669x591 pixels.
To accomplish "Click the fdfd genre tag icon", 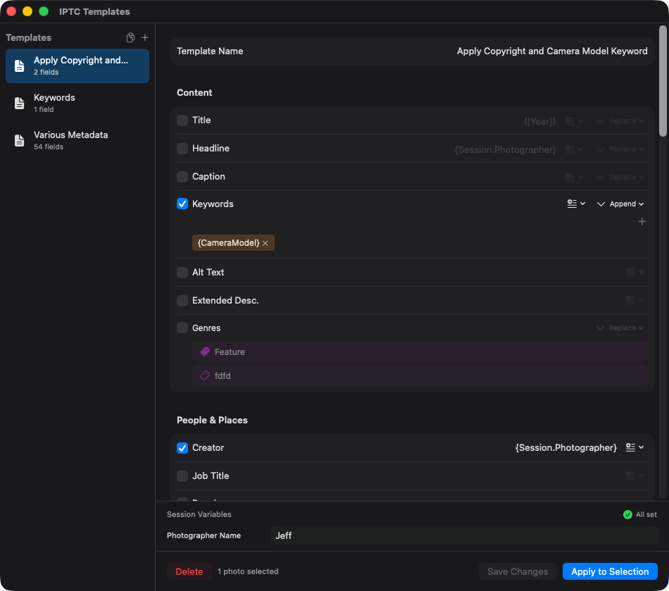I will [205, 375].
